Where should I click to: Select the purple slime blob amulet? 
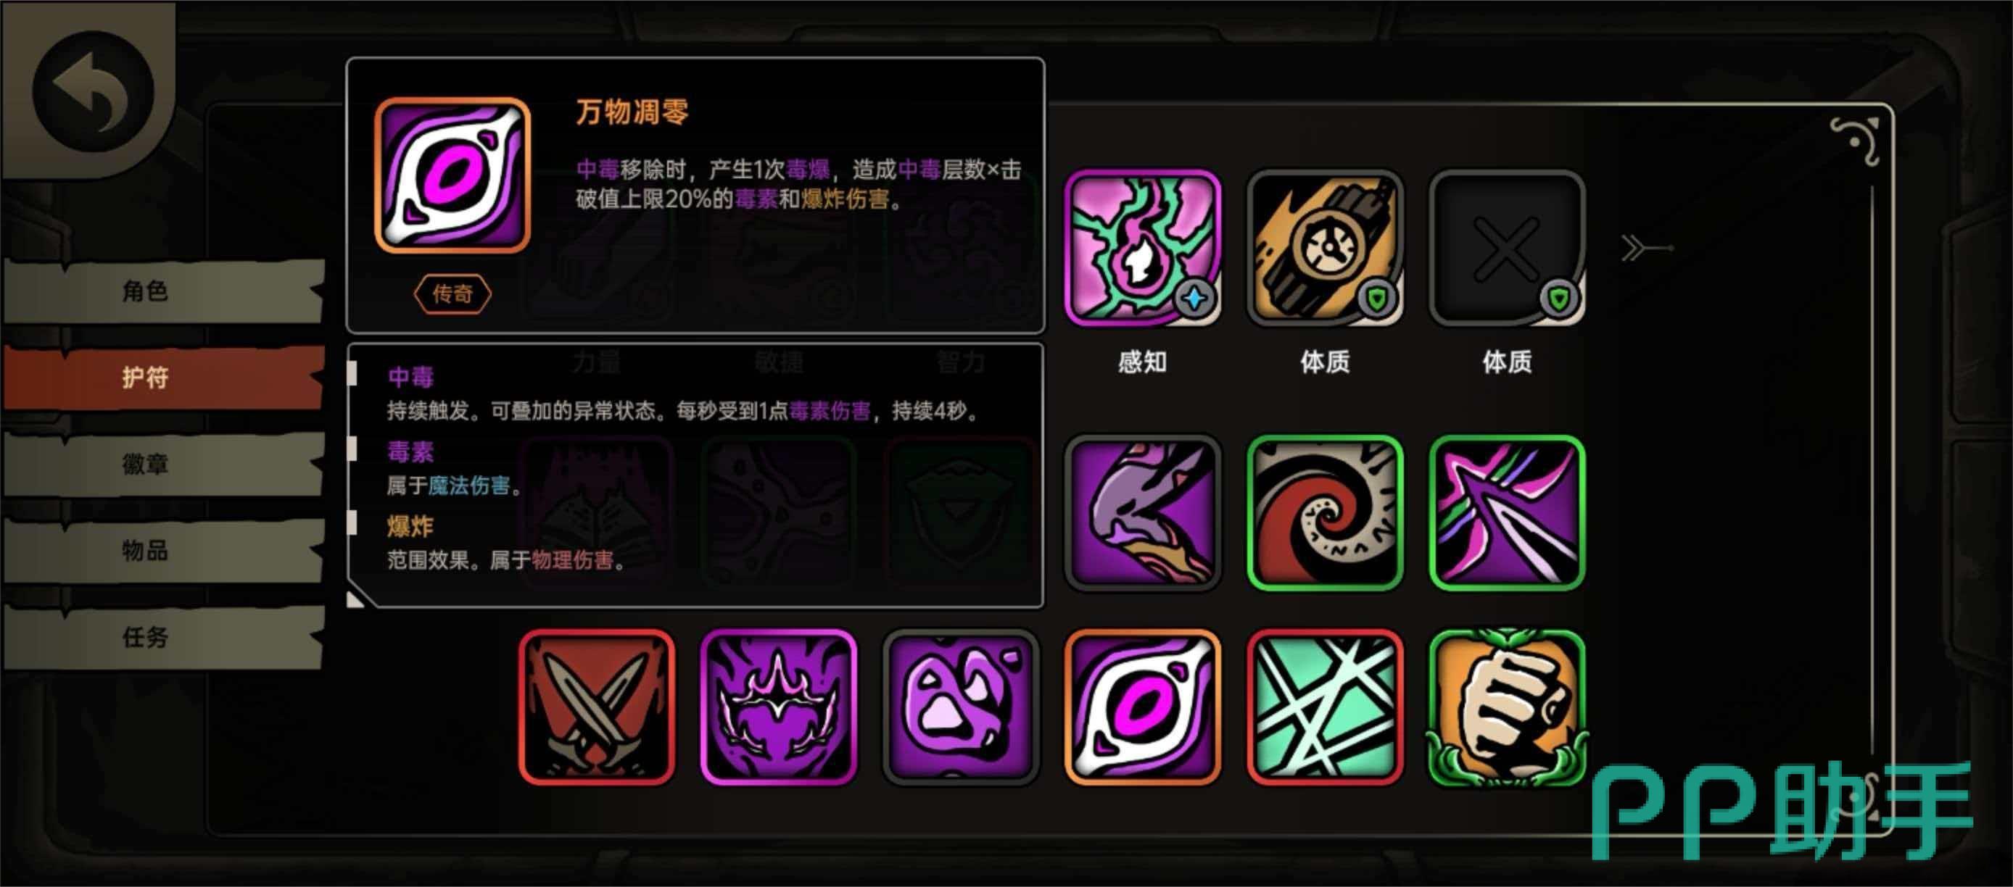point(960,707)
